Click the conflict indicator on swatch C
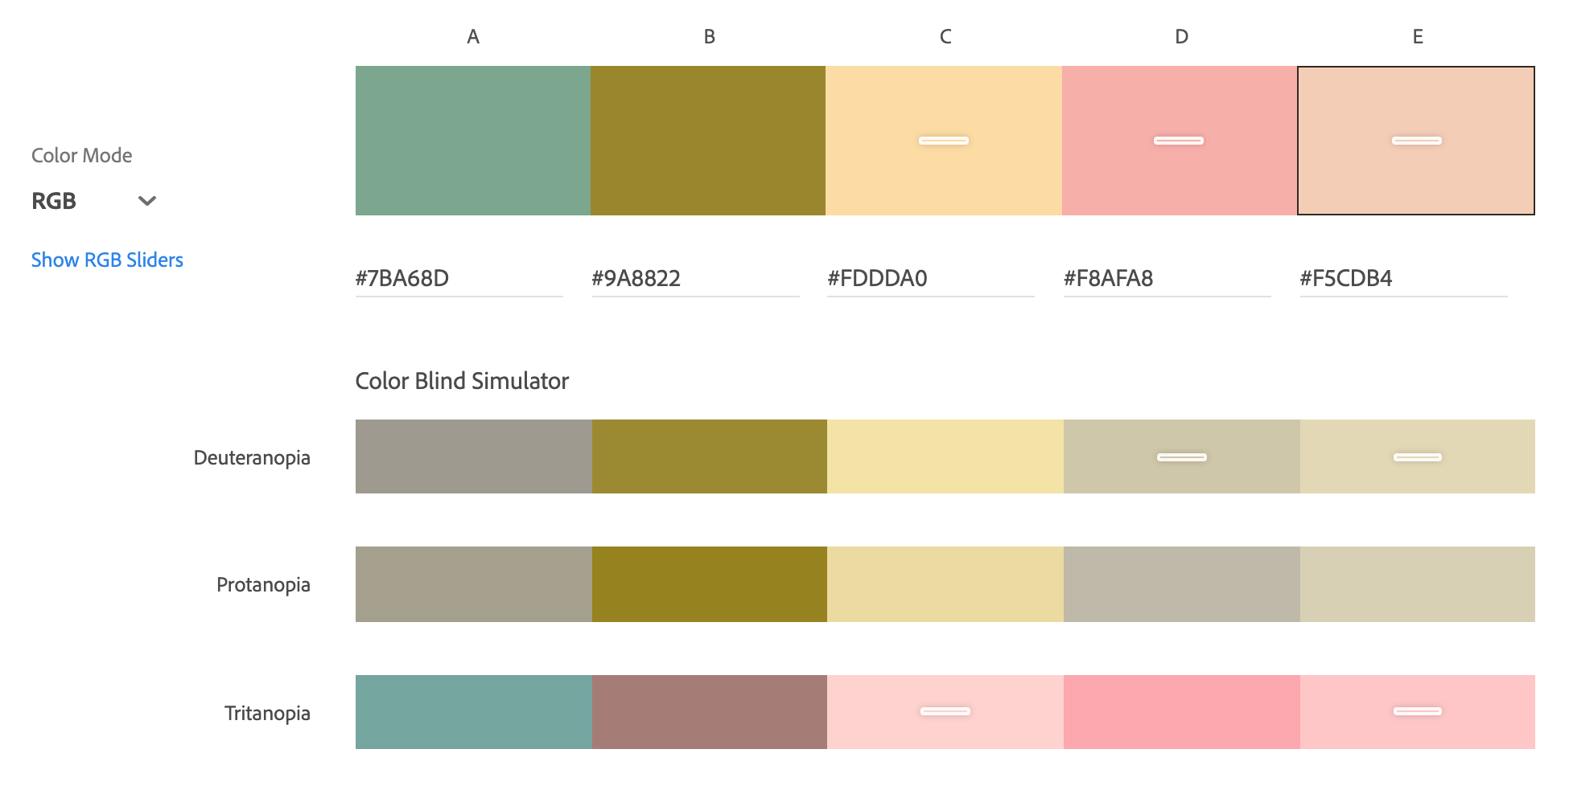 pyautogui.click(x=944, y=141)
